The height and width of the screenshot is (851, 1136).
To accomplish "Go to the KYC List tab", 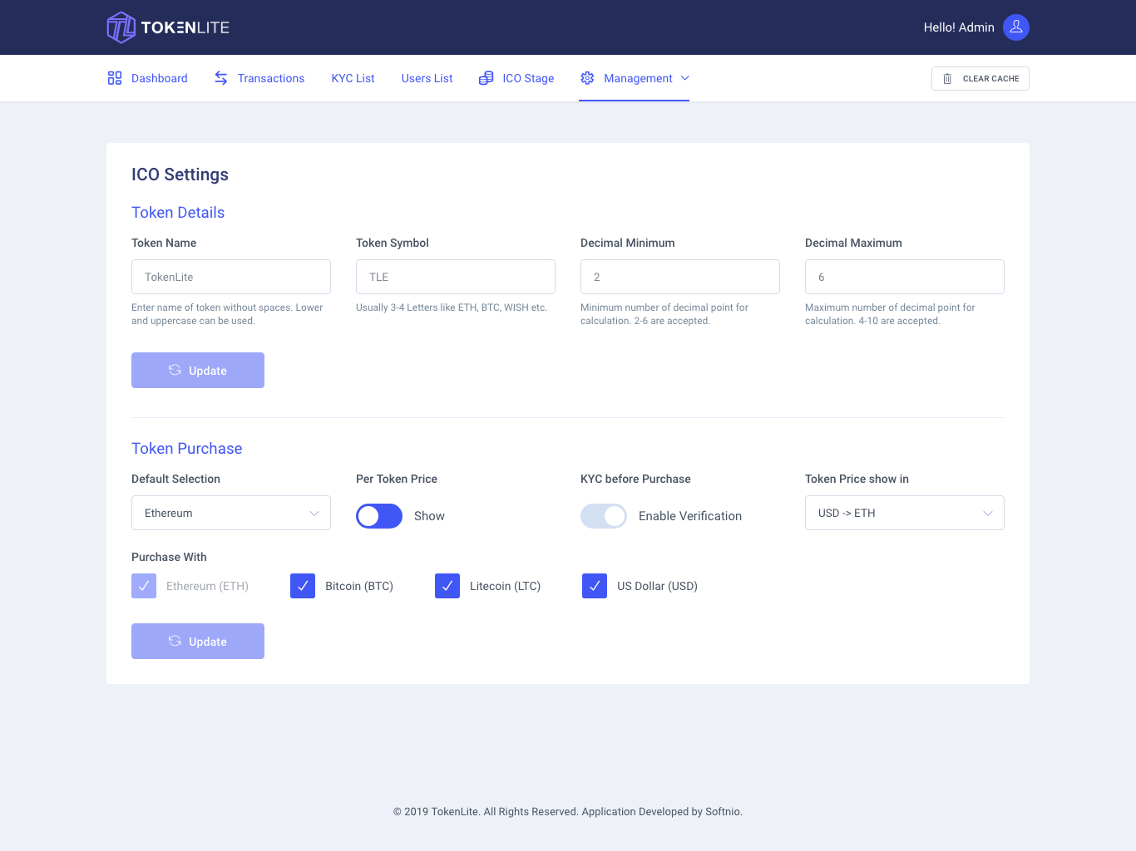I will tap(353, 78).
